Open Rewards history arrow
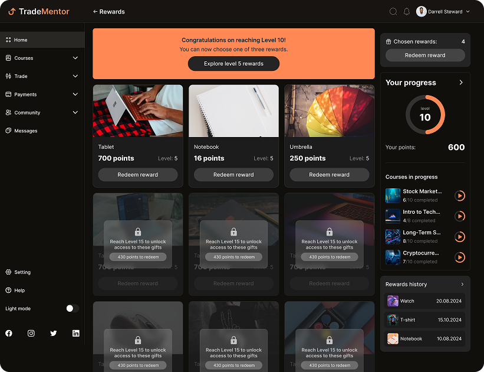The height and width of the screenshot is (372, 484). 462,284
